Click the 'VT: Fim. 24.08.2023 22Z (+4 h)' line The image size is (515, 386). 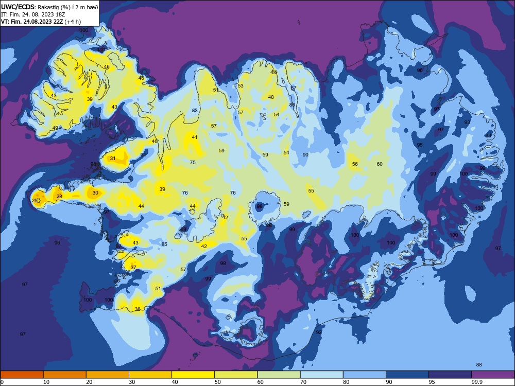(x=41, y=22)
